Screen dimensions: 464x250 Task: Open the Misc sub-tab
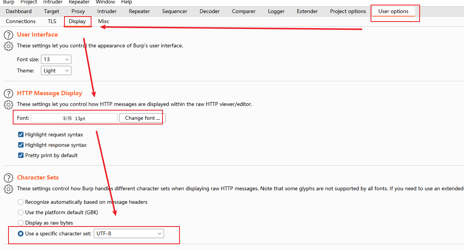(x=103, y=21)
